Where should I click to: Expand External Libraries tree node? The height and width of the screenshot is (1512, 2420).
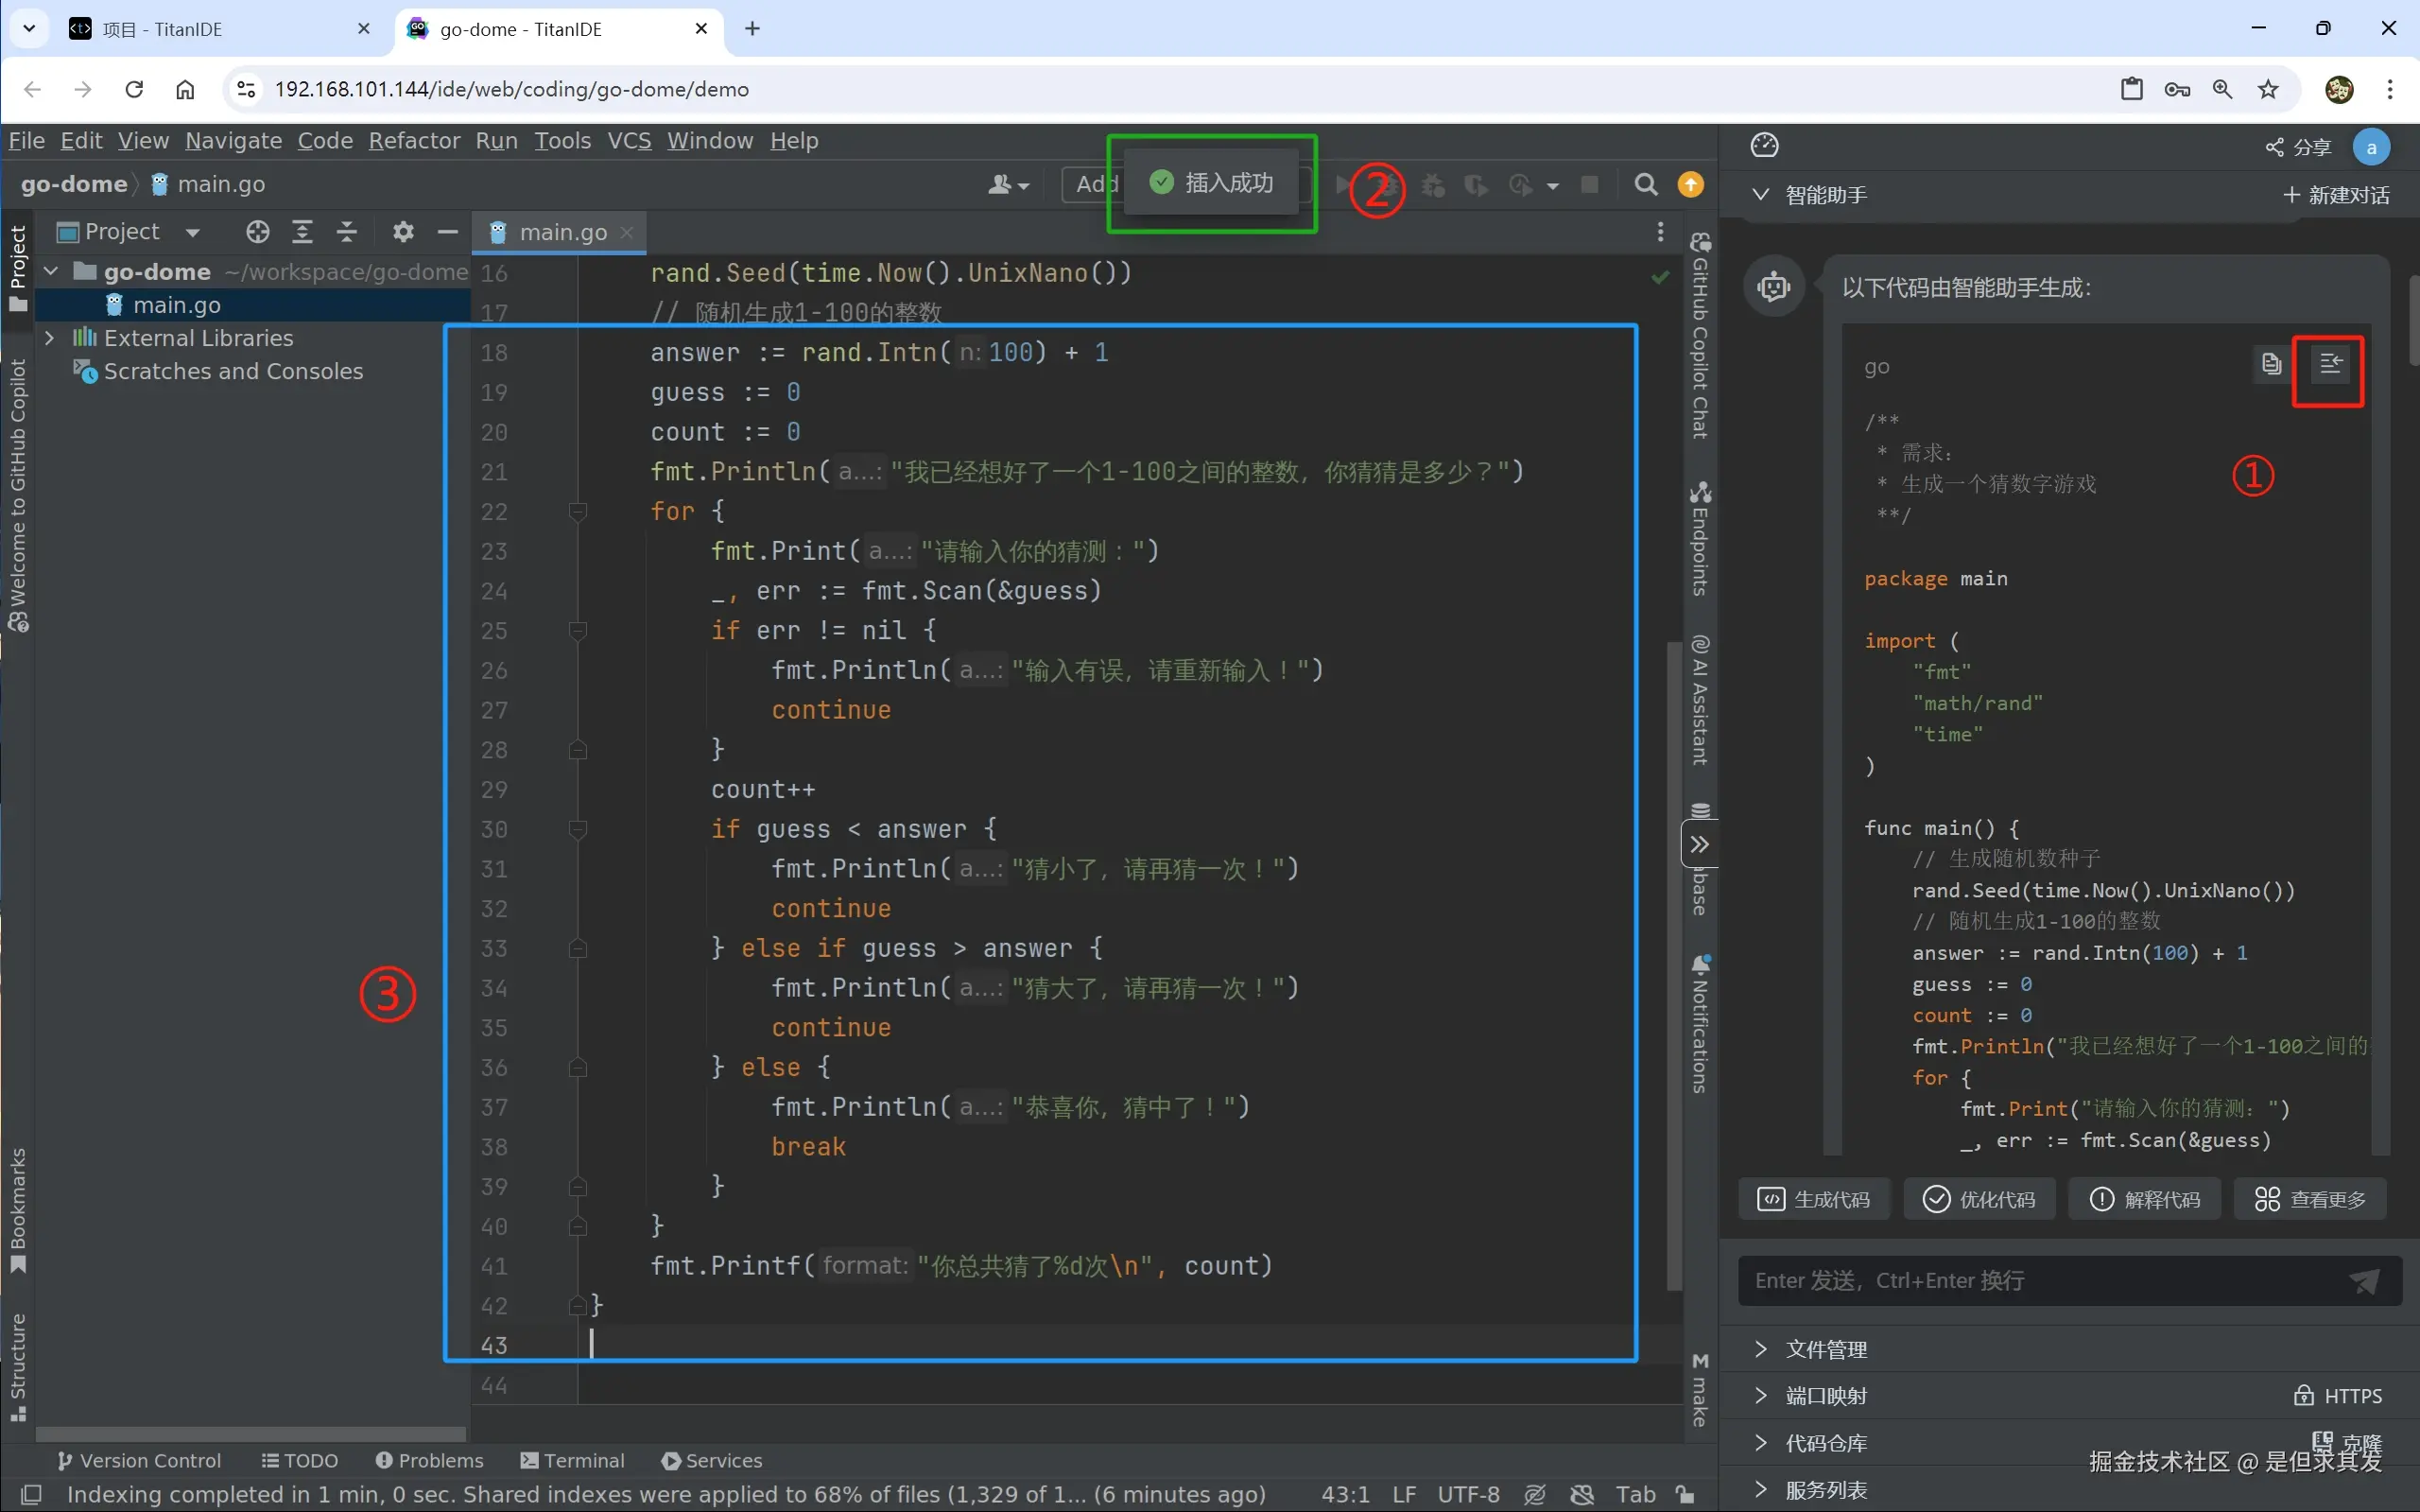tap(49, 338)
